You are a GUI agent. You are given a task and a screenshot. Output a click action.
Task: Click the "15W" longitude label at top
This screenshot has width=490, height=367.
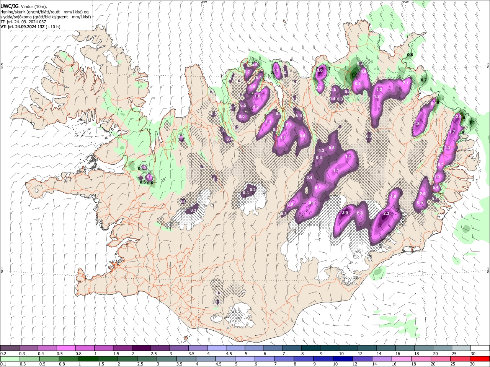click(405, 2)
